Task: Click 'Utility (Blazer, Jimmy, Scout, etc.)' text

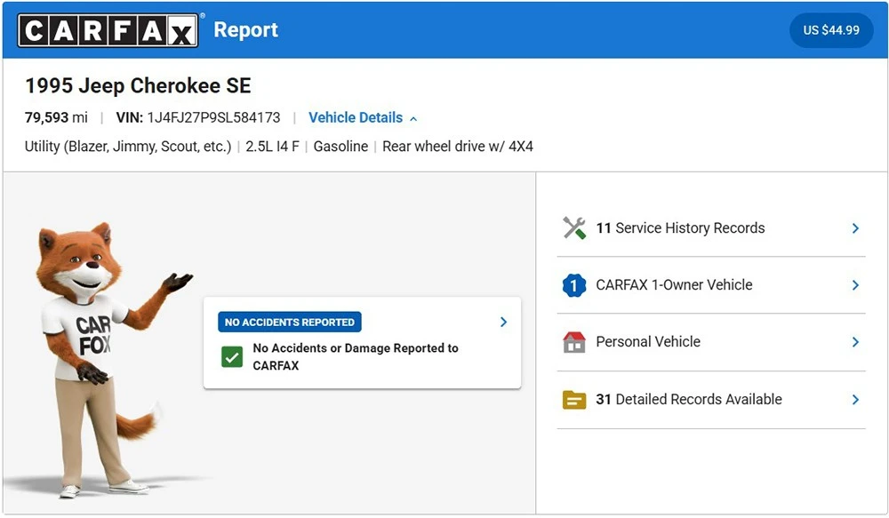Action: click(x=127, y=147)
